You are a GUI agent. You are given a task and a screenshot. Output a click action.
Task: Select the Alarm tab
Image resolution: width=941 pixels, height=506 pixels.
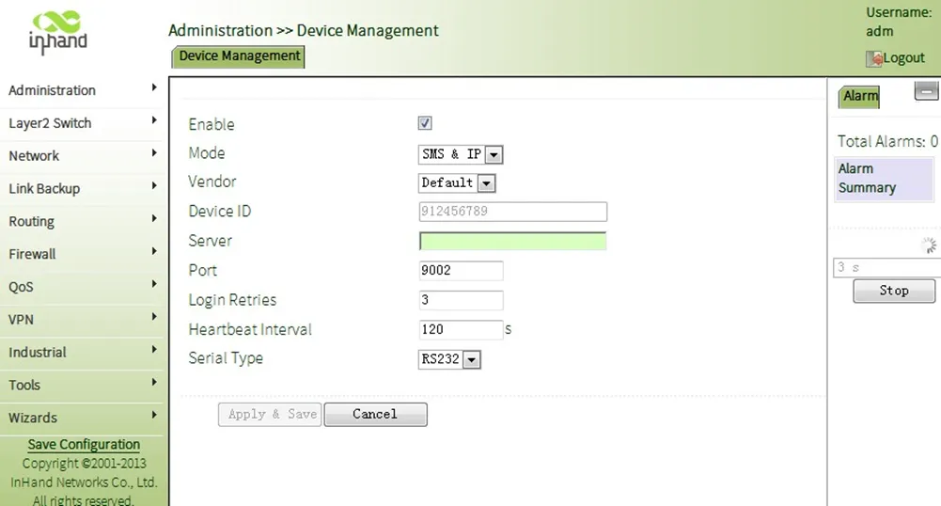859,96
